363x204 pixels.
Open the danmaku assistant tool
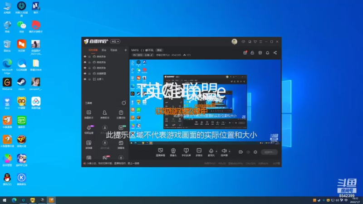click(88, 115)
